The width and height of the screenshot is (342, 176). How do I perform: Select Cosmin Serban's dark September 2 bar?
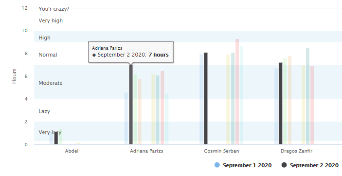[206, 98]
